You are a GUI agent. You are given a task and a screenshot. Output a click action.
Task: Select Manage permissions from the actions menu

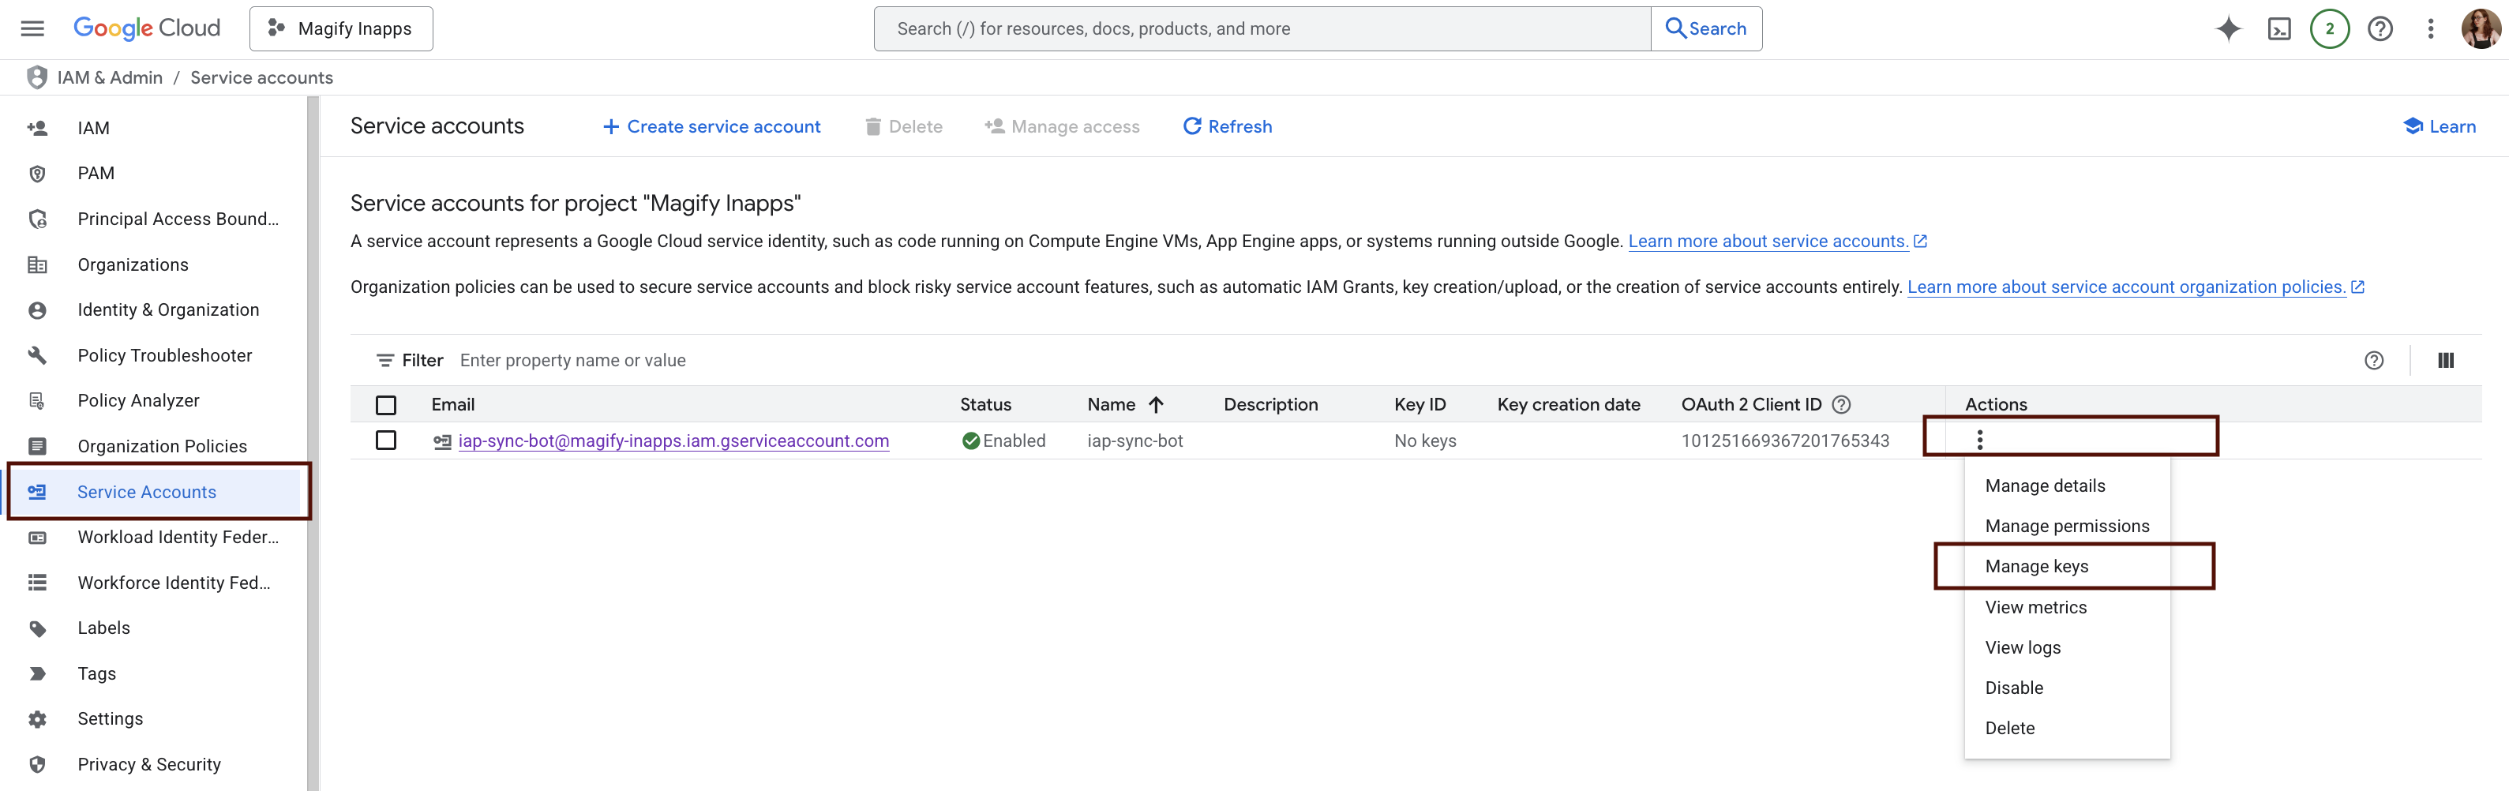tap(2067, 525)
